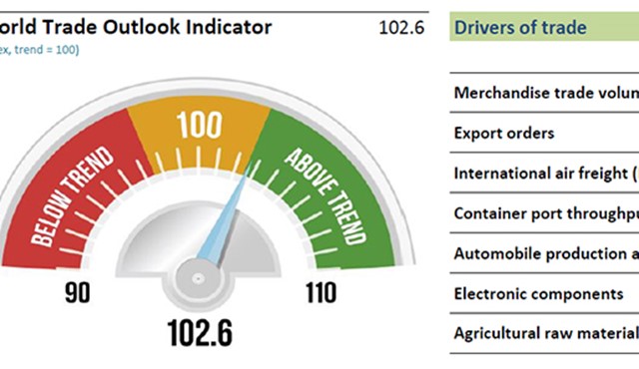The width and height of the screenshot is (639, 369).
Task: Click the 110 gauge scale label
Action: click(321, 292)
